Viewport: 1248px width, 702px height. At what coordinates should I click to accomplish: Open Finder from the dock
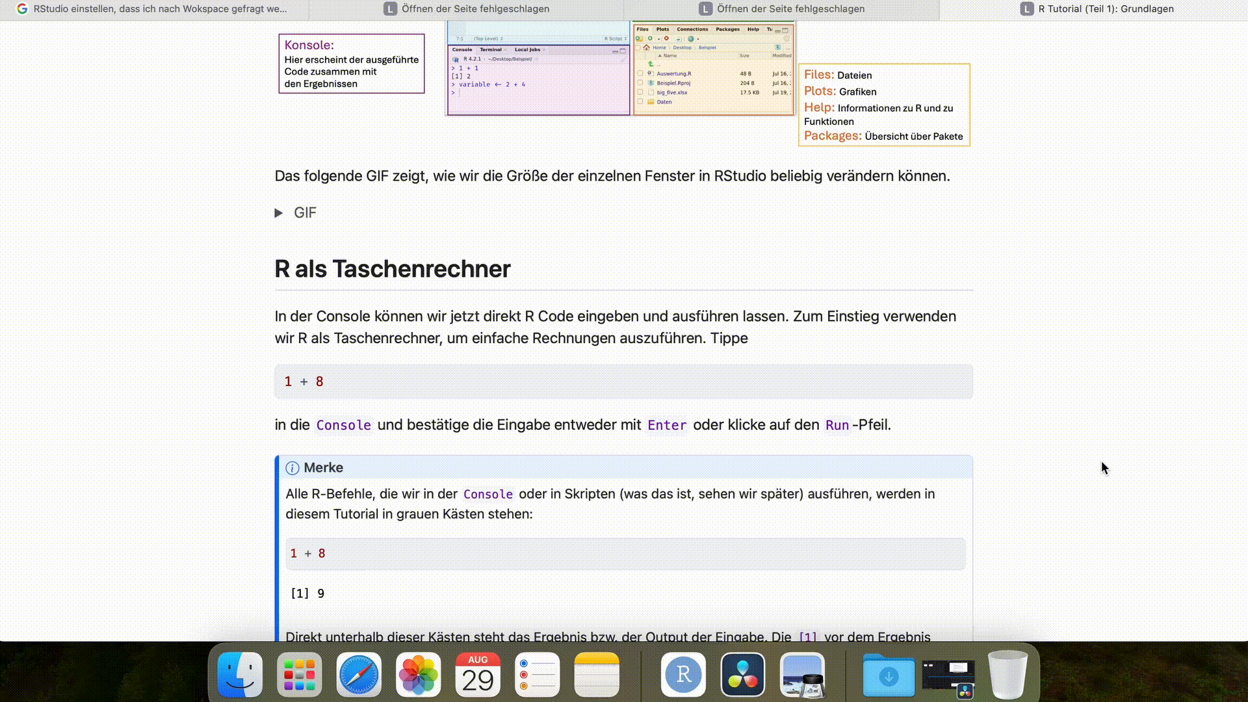point(240,675)
